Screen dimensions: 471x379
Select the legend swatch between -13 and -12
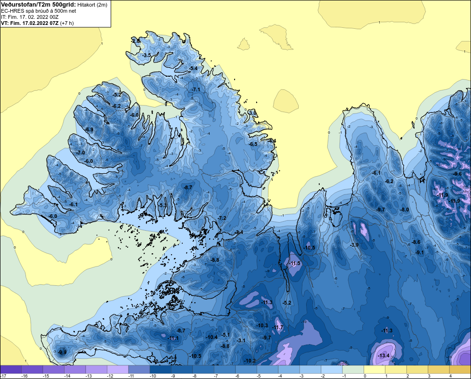(97, 370)
